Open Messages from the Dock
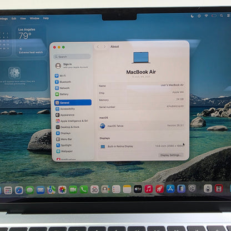The width and height of the screenshot is (231, 231). point(30,190)
